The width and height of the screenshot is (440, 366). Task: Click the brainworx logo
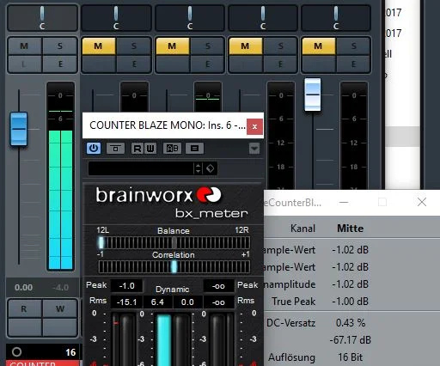[158, 195]
